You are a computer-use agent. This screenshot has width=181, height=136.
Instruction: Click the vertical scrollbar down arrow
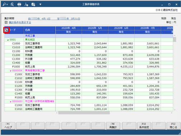(175, 110)
